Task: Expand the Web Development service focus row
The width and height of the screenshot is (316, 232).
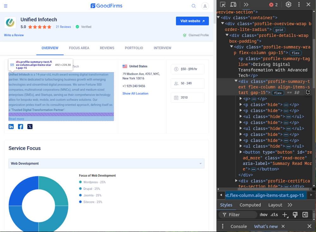Action: coord(200,164)
